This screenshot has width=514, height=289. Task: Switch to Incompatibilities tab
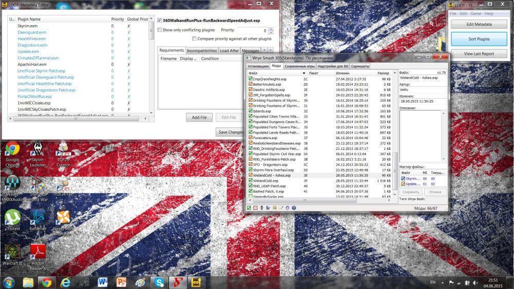202,51
